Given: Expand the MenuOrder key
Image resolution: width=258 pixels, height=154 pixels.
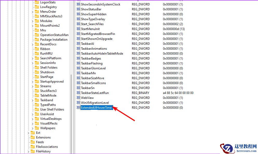Looking at the screenshot, I should 33,12.
